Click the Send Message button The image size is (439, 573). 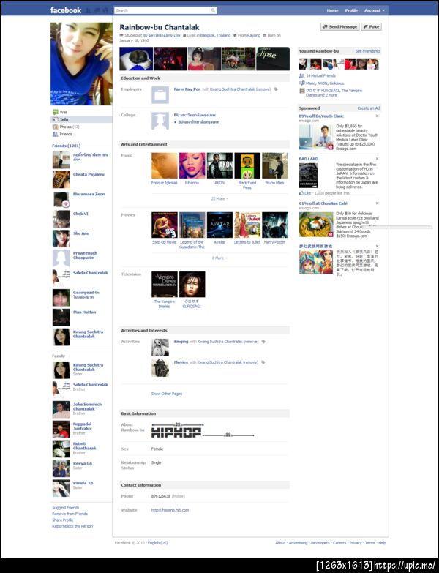click(339, 26)
